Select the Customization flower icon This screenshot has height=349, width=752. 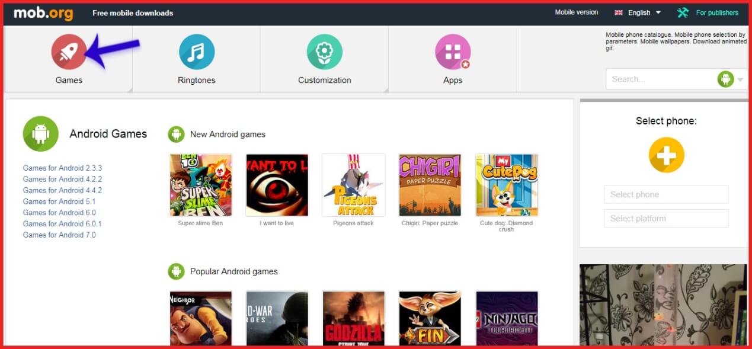pyautogui.click(x=324, y=52)
